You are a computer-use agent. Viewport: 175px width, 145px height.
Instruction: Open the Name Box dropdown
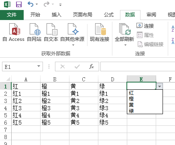pos(39,66)
